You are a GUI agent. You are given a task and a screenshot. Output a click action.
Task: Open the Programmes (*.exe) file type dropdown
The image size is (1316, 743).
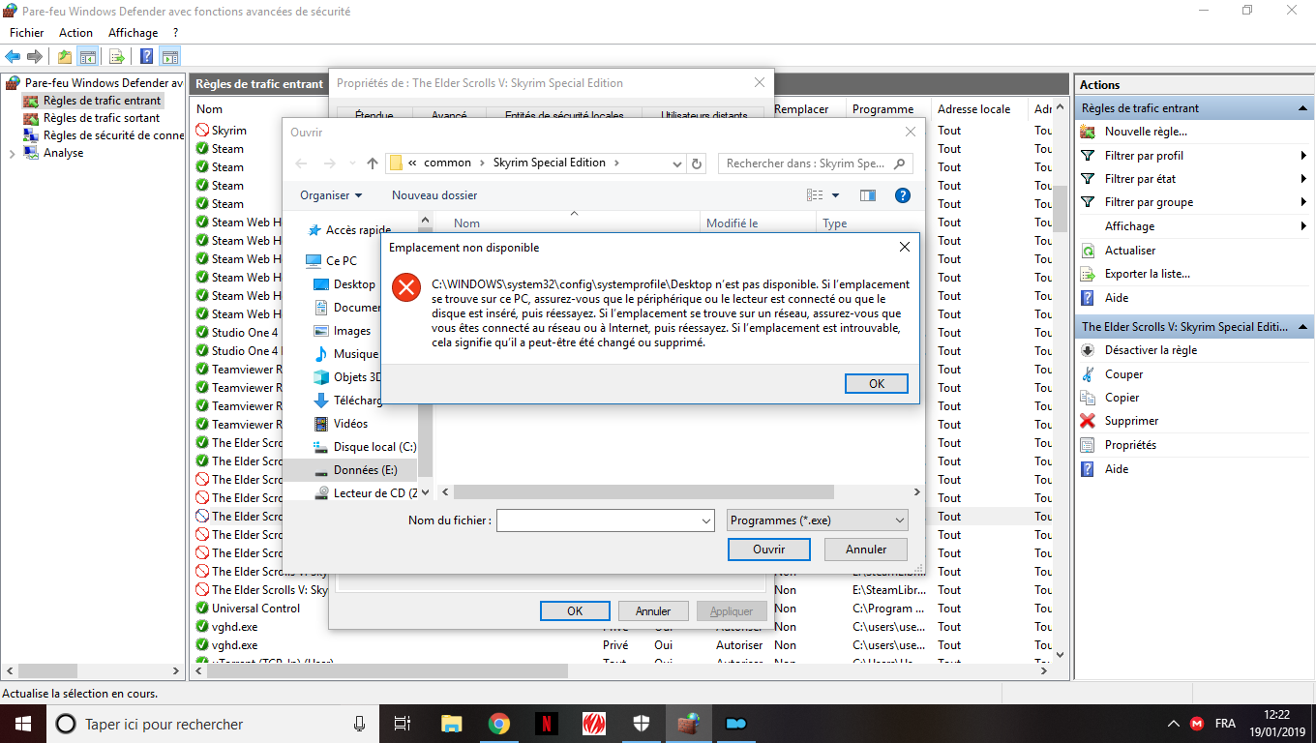[817, 520]
